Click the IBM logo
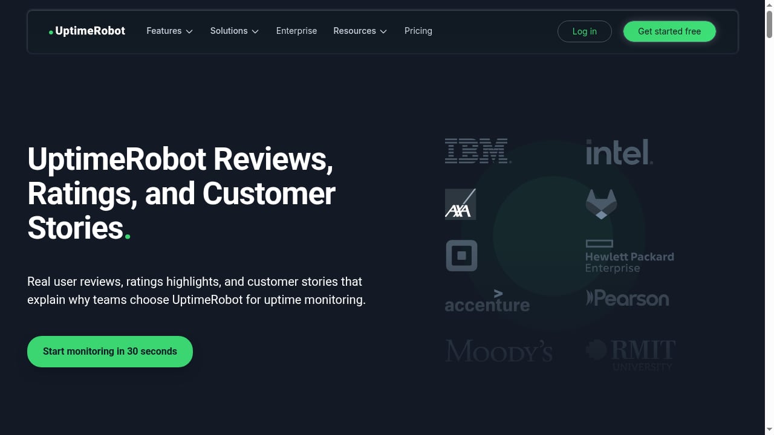Screen dimensions: 774x435 click(x=478, y=151)
